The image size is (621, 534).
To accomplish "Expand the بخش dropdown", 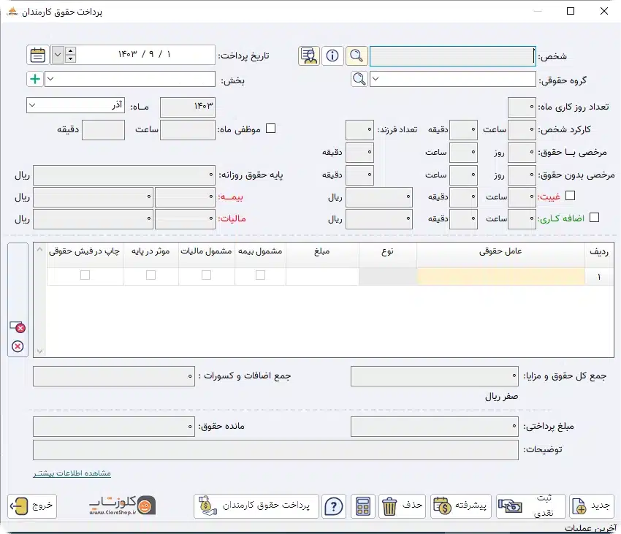I will coord(50,79).
